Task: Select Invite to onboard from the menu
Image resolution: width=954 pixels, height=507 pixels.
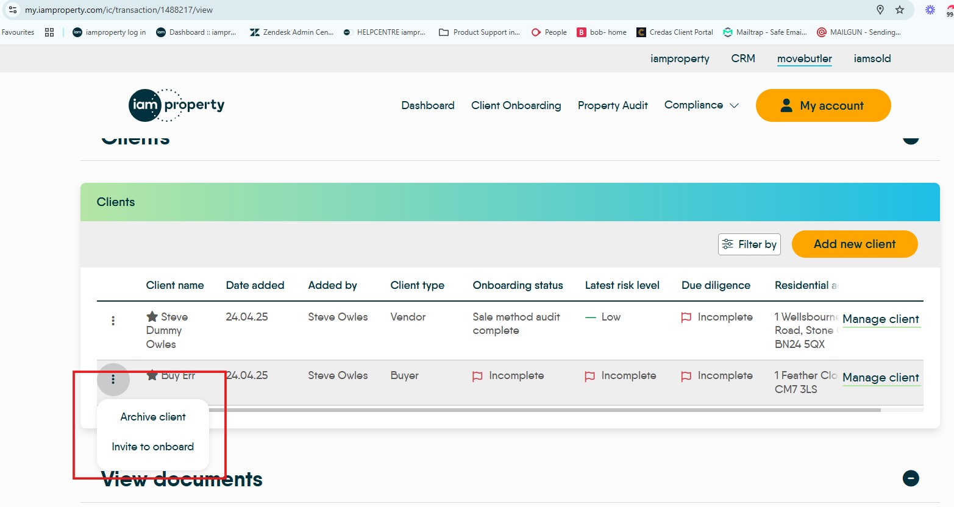Action: (152, 446)
